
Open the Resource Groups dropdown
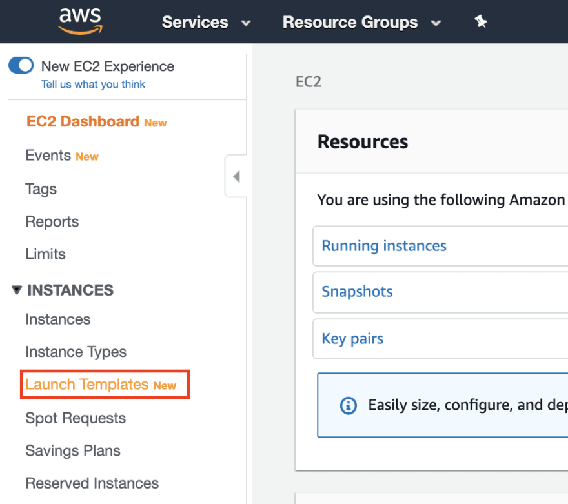point(362,23)
